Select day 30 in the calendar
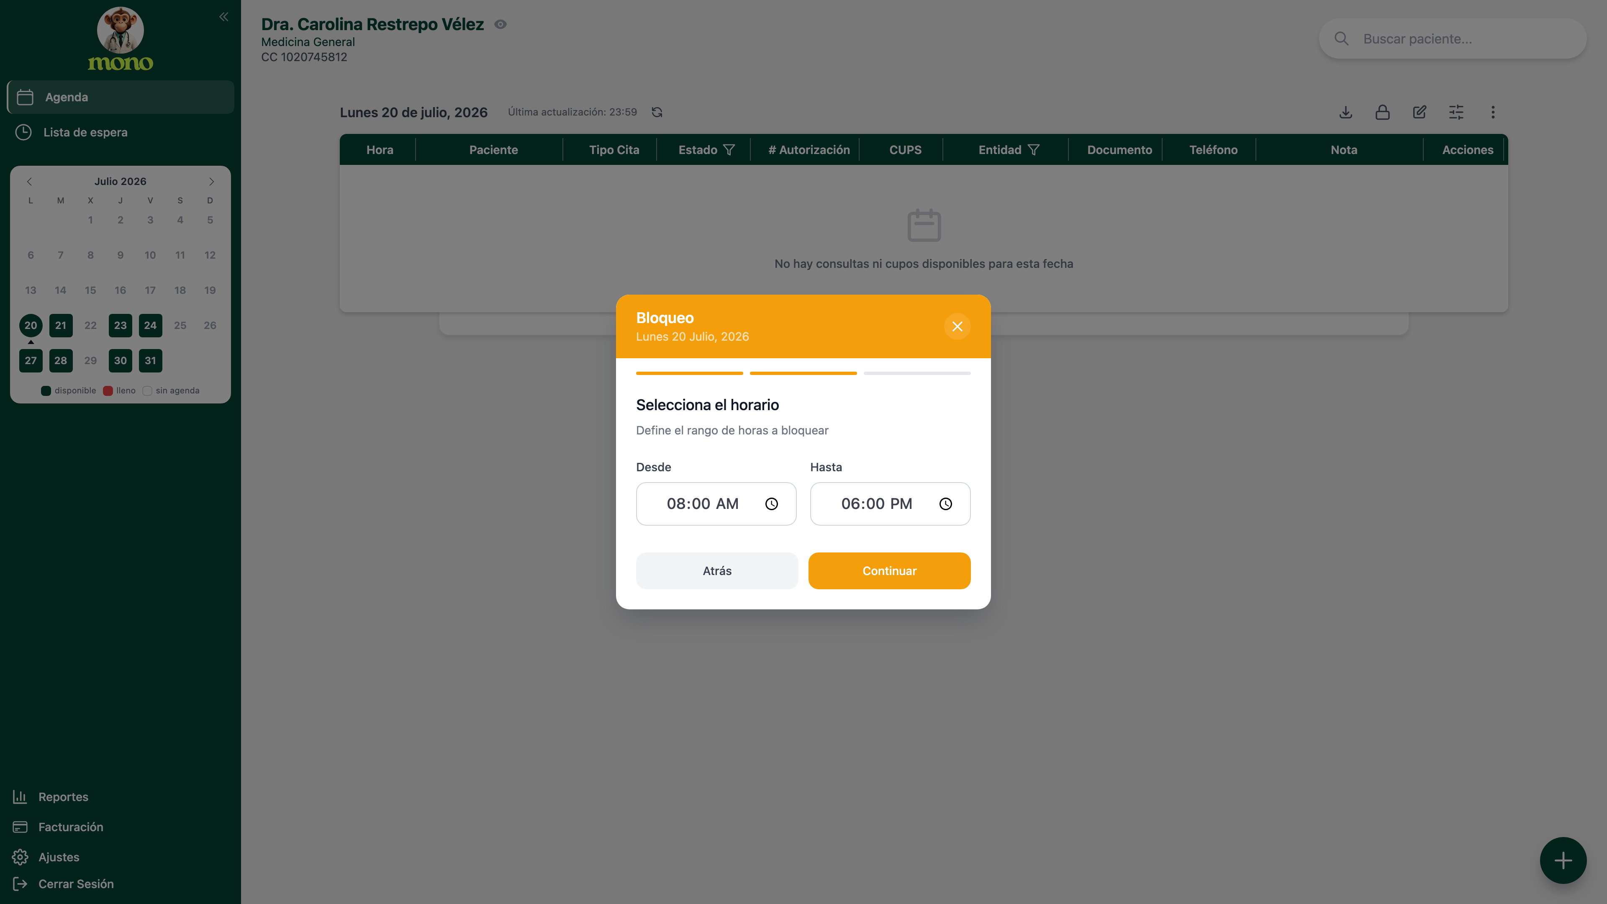This screenshot has width=1607, height=904. pyautogui.click(x=121, y=361)
